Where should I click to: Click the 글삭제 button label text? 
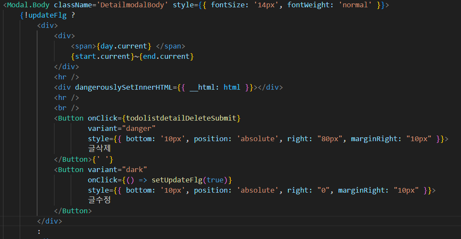pyautogui.click(x=99, y=149)
